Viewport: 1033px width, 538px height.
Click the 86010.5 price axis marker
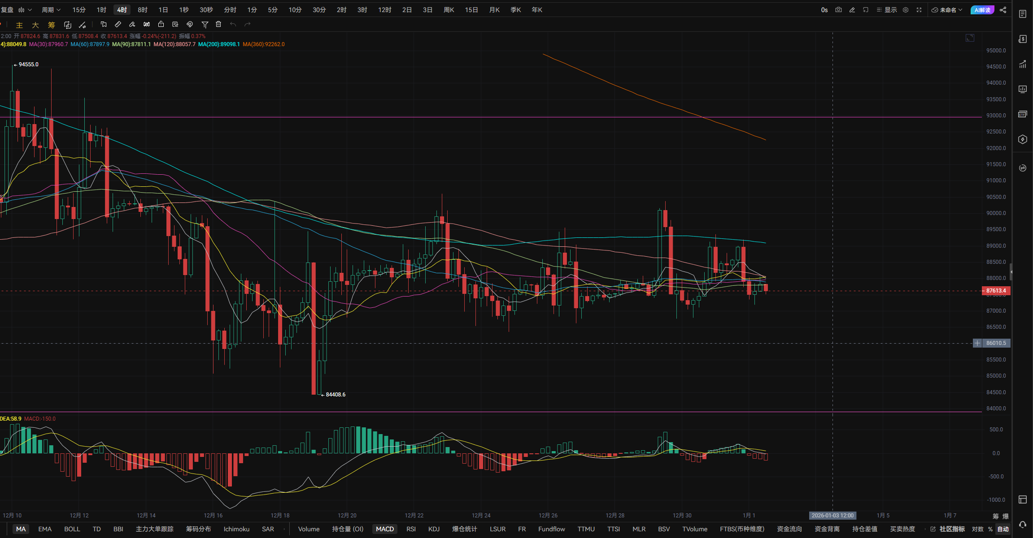point(996,343)
